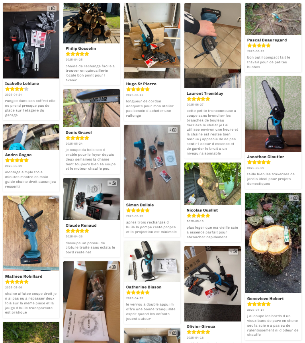Image resolution: width=305 pixels, height=343 pixels.
Task: Open Nicolas Ouellet's trimmed tree photo
Action: [x=213, y=184]
